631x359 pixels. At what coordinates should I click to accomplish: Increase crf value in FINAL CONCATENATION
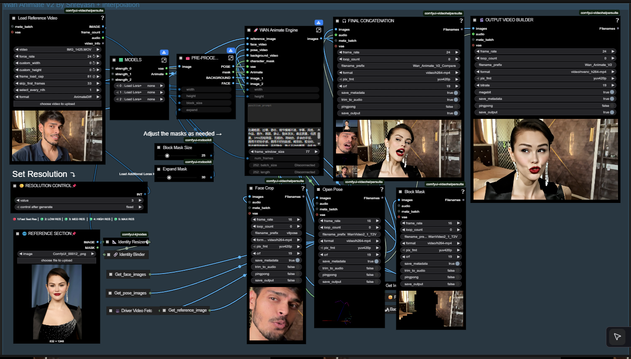[457, 86]
